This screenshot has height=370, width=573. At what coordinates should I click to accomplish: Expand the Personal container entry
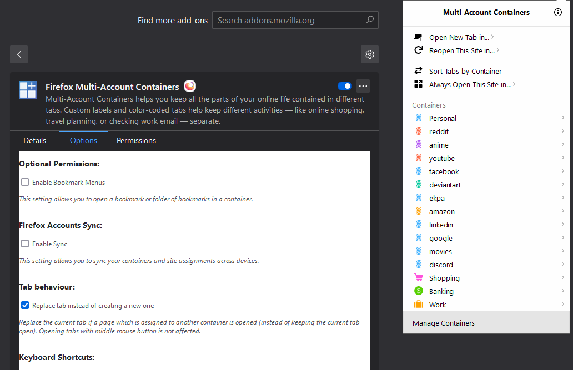pyautogui.click(x=563, y=118)
